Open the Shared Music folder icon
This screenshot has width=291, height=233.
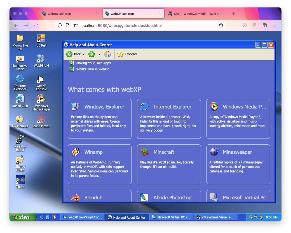(20, 160)
